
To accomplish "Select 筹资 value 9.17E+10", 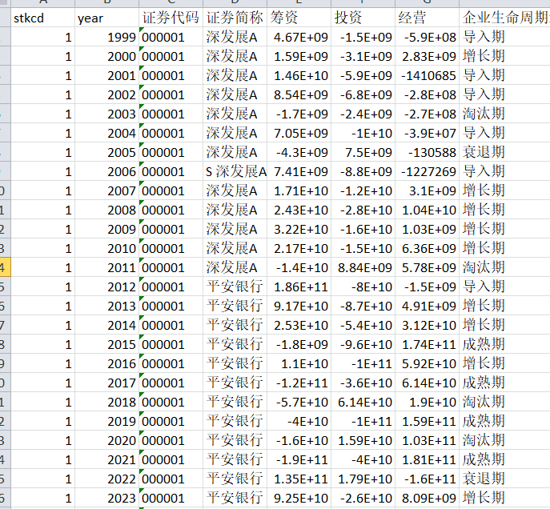I will pyautogui.click(x=299, y=306).
